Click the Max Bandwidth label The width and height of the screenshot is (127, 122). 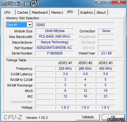[21, 37]
